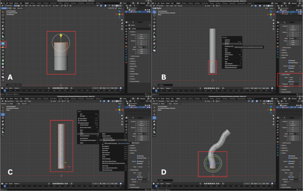Screen dimensions: 303x191
Task: Click the Options button in panel A header
Action: coord(120,8)
